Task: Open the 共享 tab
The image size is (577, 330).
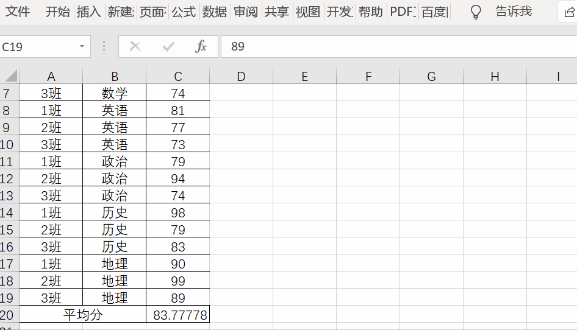Action: (277, 12)
